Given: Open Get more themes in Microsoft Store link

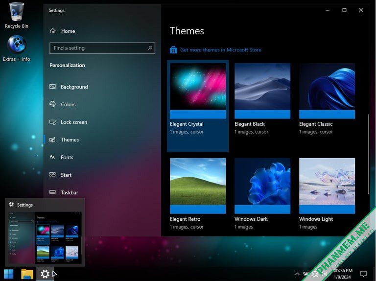Looking at the screenshot, I should pyautogui.click(x=221, y=50).
